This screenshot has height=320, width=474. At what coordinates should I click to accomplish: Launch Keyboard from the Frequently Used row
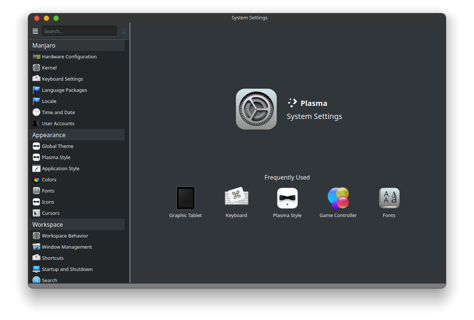pos(236,202)
